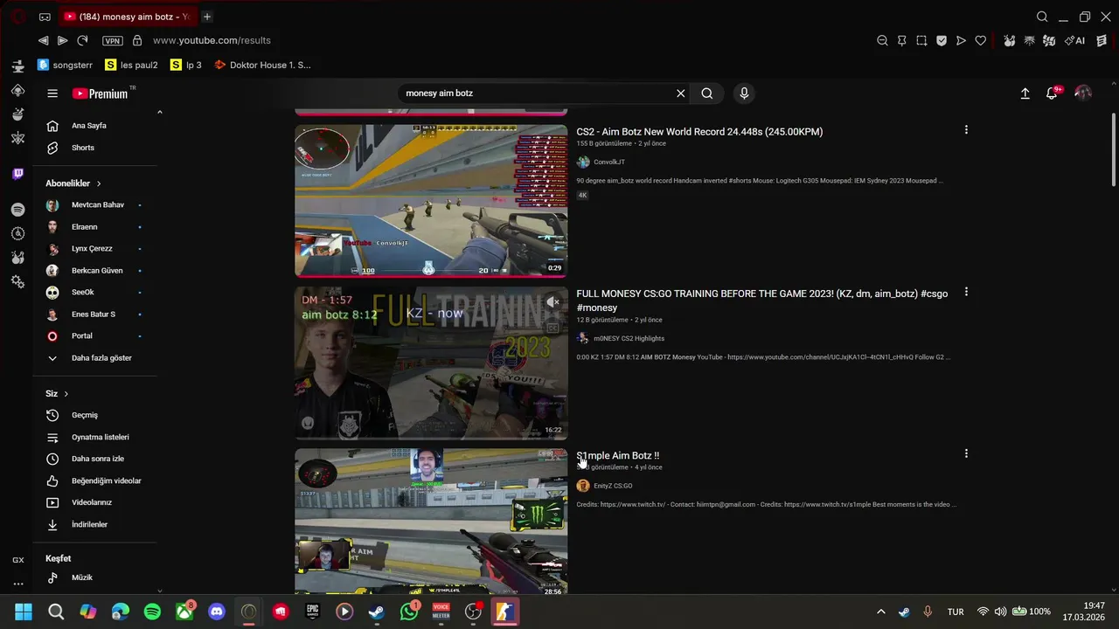Open Twitch in the browser sidebar
The height and width of the screenshot is (629, 1119).
(17, 174)
